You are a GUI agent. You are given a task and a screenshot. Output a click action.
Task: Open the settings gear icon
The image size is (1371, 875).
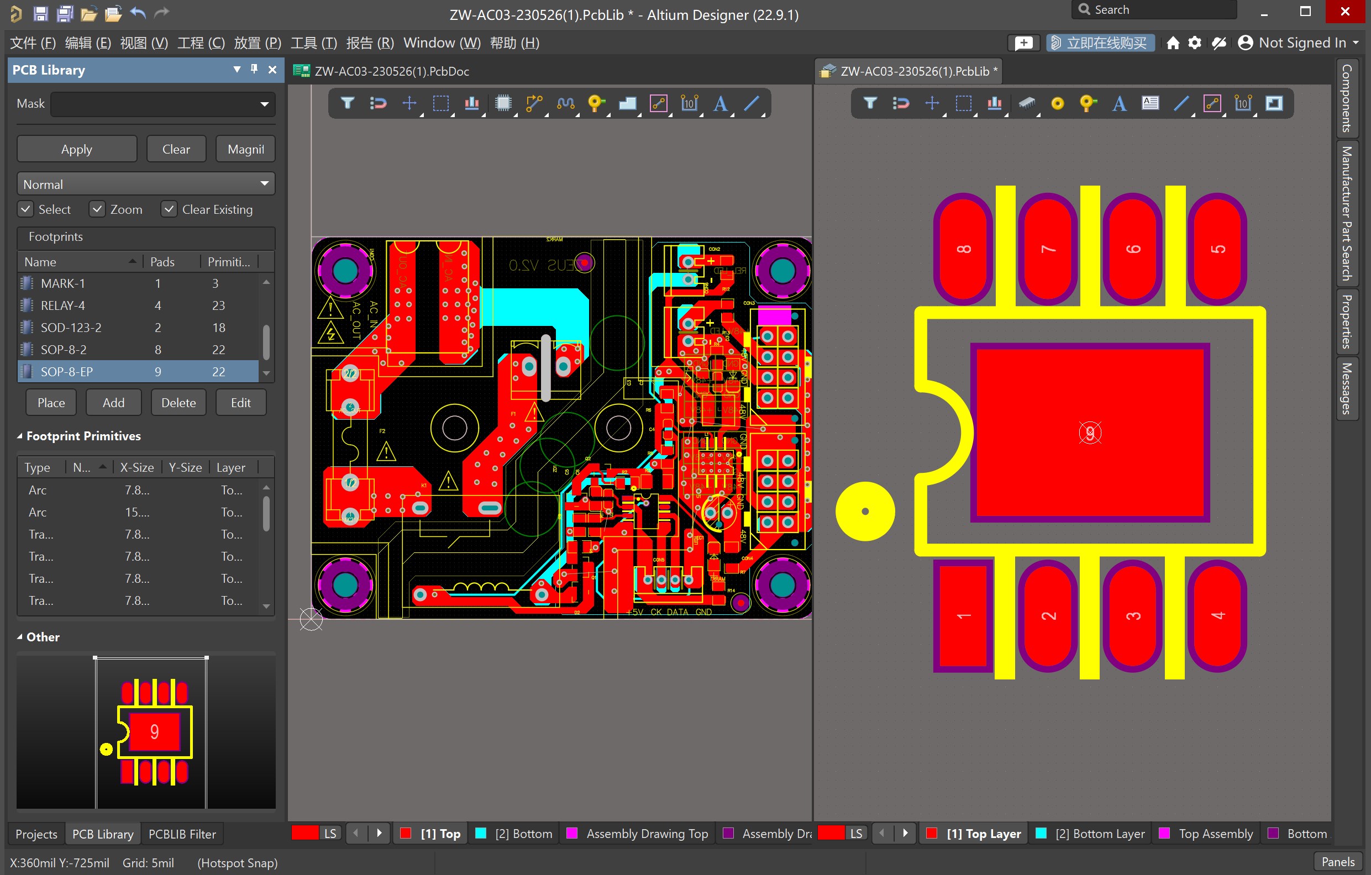1195,43
